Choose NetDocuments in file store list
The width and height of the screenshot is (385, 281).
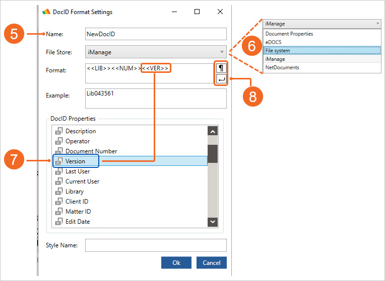(322, 67)
